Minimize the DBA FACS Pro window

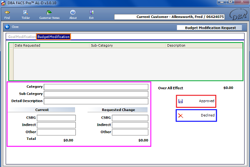click(222, 2)
